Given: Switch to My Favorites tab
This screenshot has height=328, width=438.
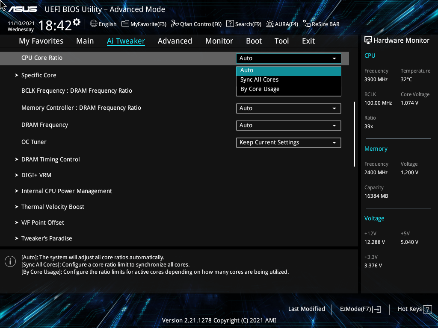Looking at the screenshot, I should point(41,41).
